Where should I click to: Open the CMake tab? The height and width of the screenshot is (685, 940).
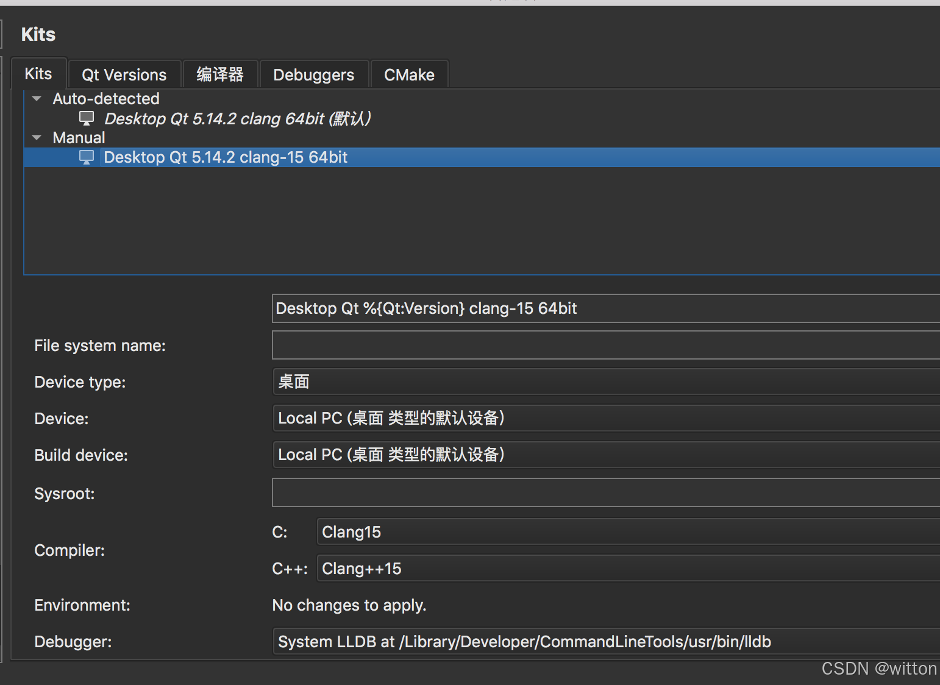tap(409, 75)
